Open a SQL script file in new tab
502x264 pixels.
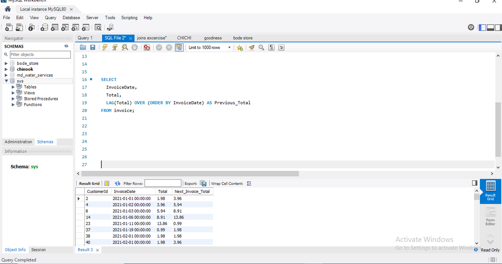click(20, 28)
